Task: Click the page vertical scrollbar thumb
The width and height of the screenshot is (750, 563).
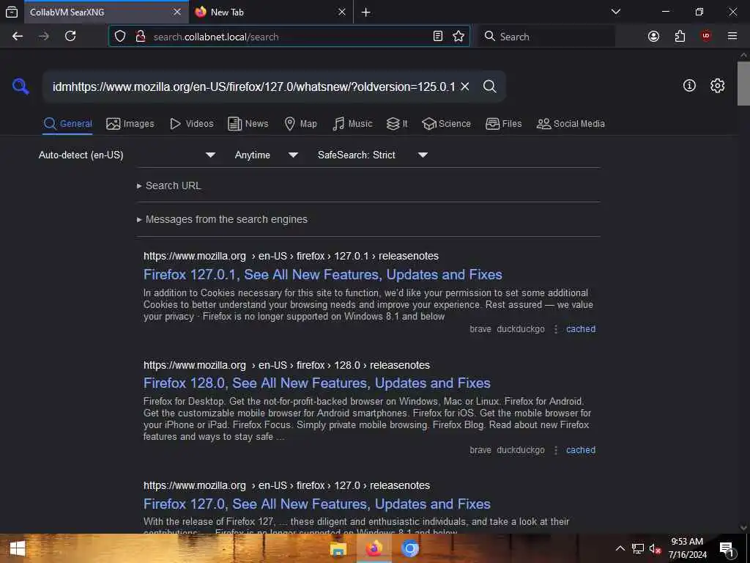Action: tap(743, 84)
